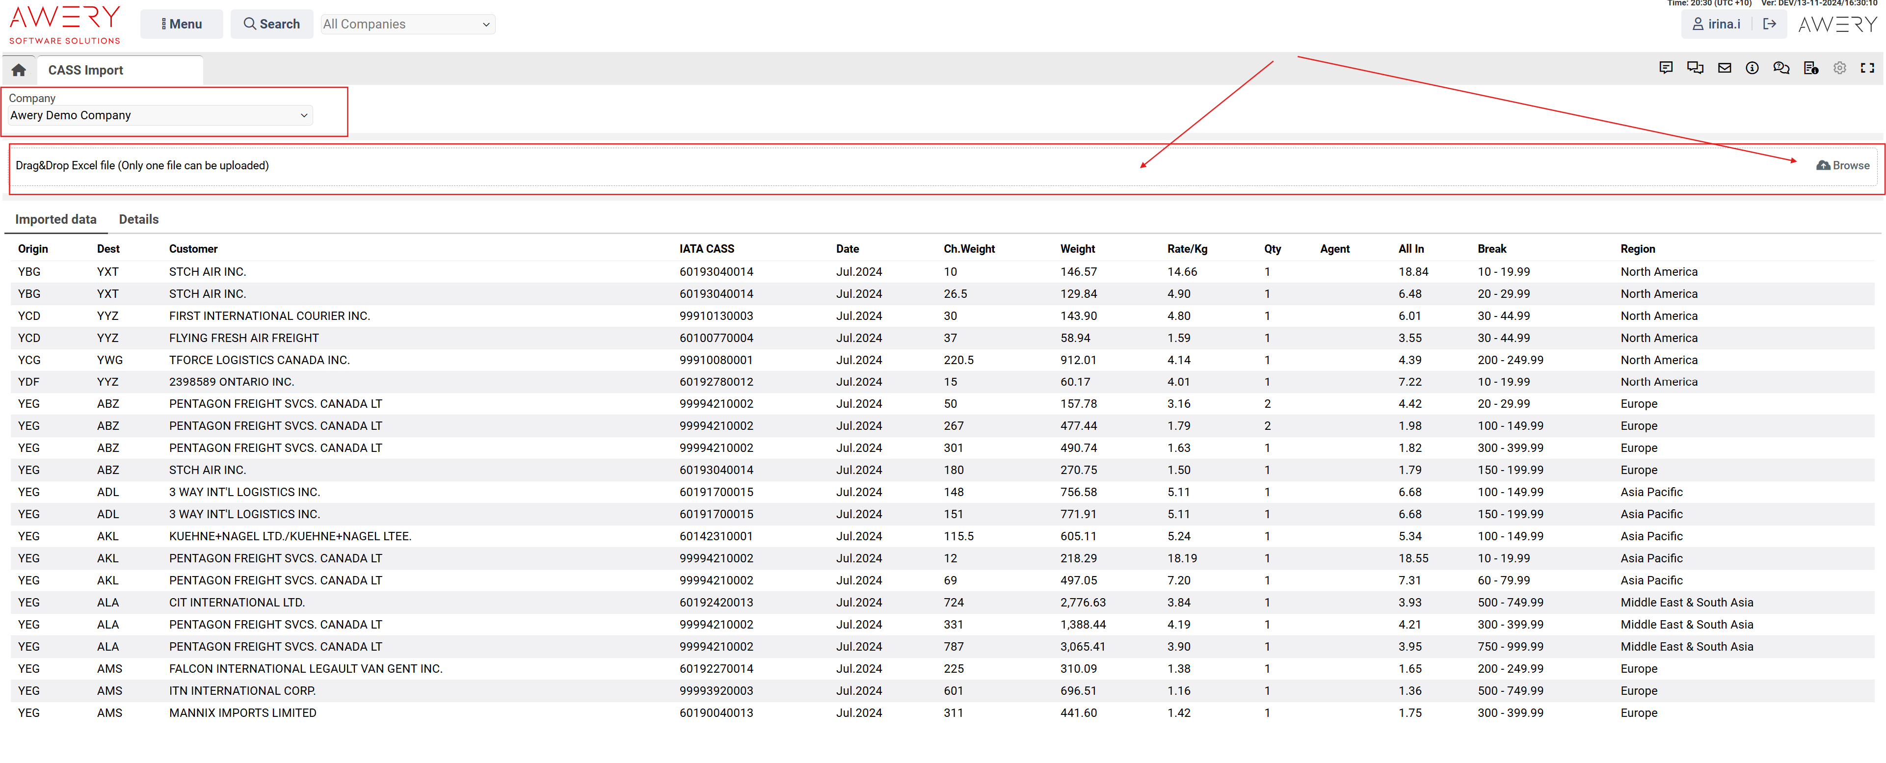Toggle fullscreen mode icon

coord(1868,68)
